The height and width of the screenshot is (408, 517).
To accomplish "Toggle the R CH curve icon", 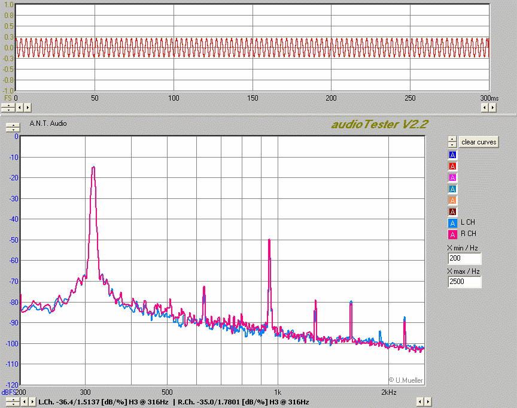I will [x=452, y=234].
